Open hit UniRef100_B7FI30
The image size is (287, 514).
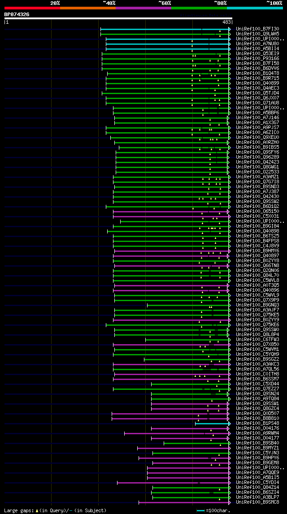(x=257, y=29)
